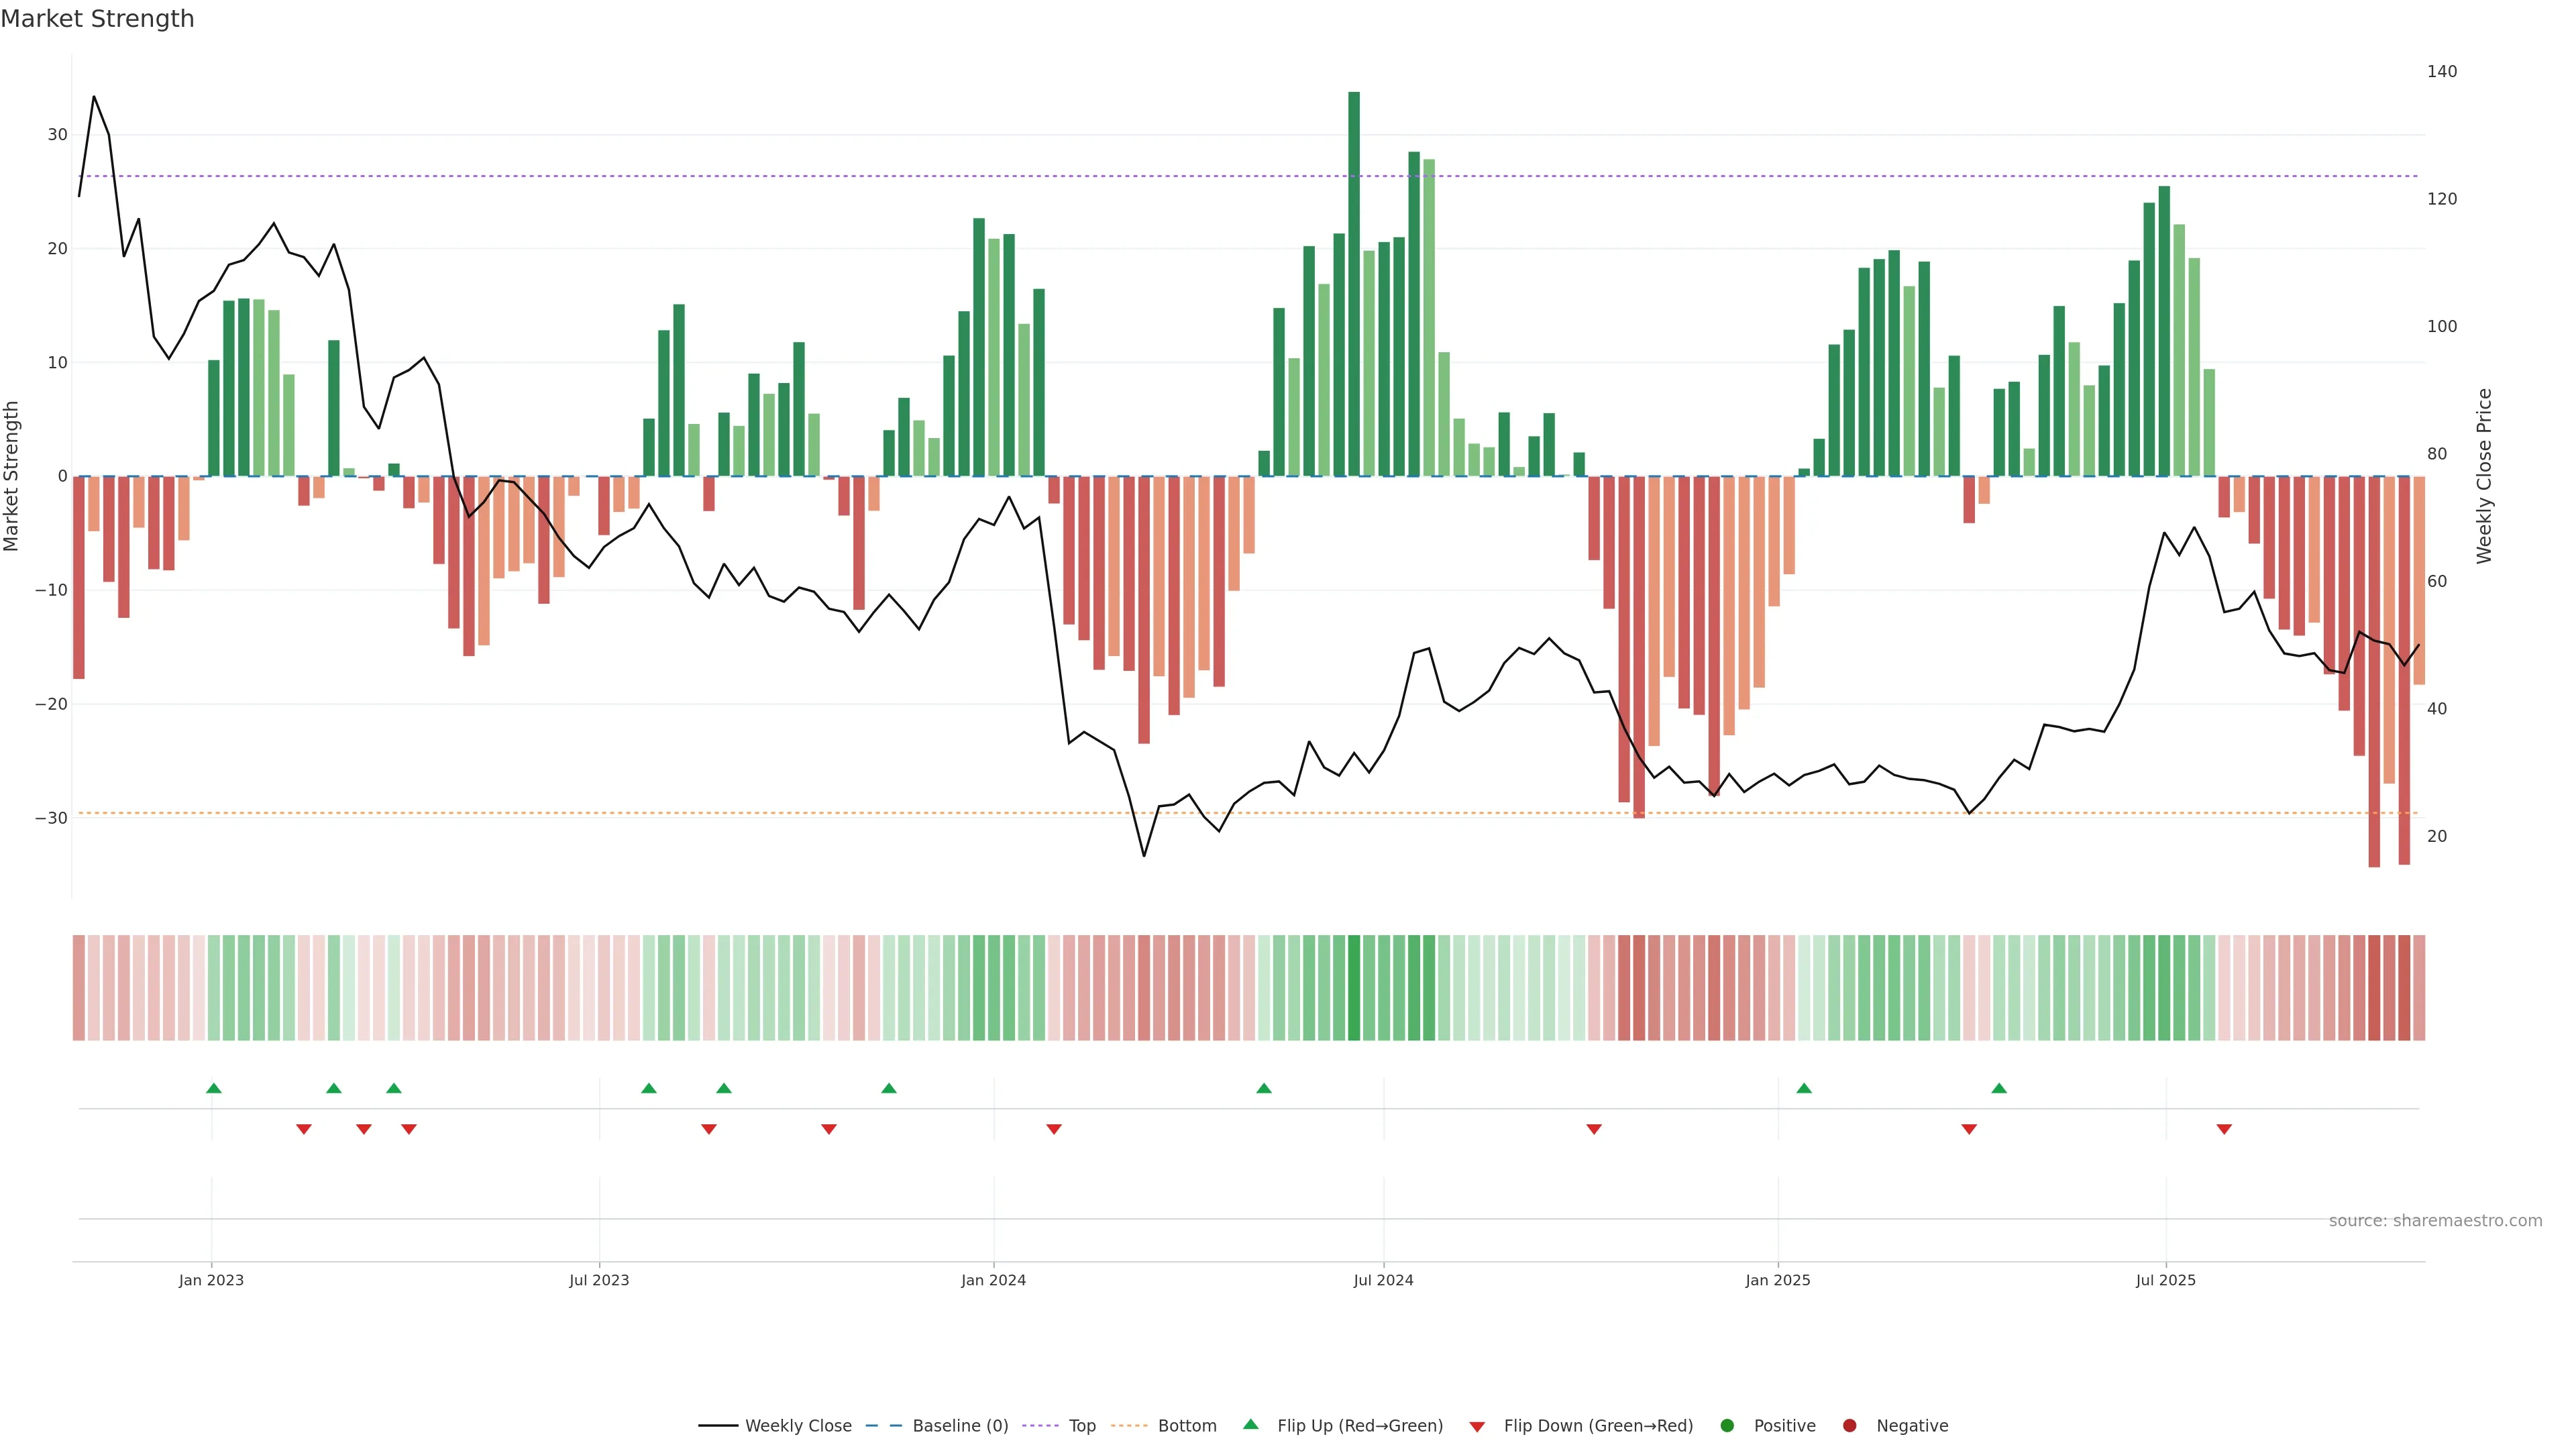
Task: Click the Positive green circle legend icon
Action: pyautogui.click(x=1727, y=1426)
